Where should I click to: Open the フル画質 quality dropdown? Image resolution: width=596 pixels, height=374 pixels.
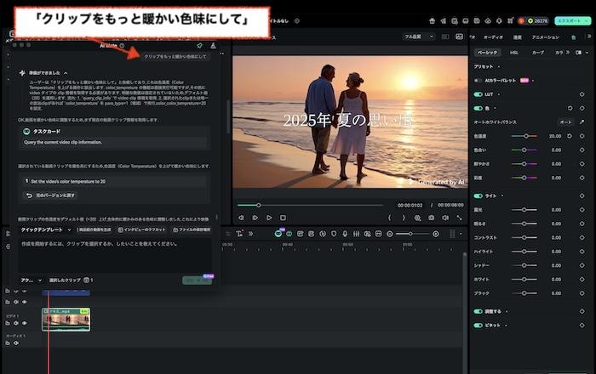tap(419, 37)
